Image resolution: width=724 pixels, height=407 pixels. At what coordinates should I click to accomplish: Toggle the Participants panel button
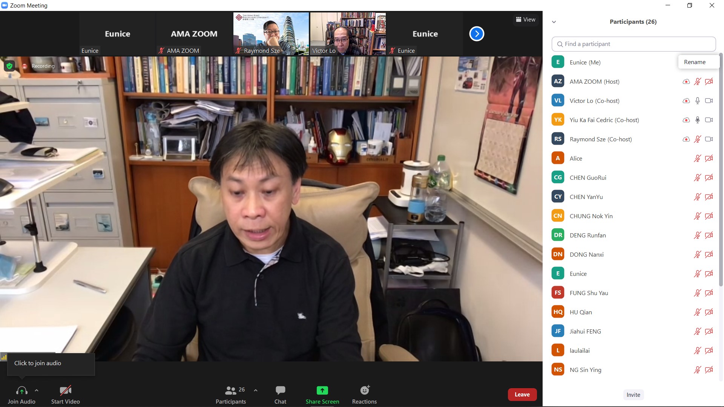[230, 394]
